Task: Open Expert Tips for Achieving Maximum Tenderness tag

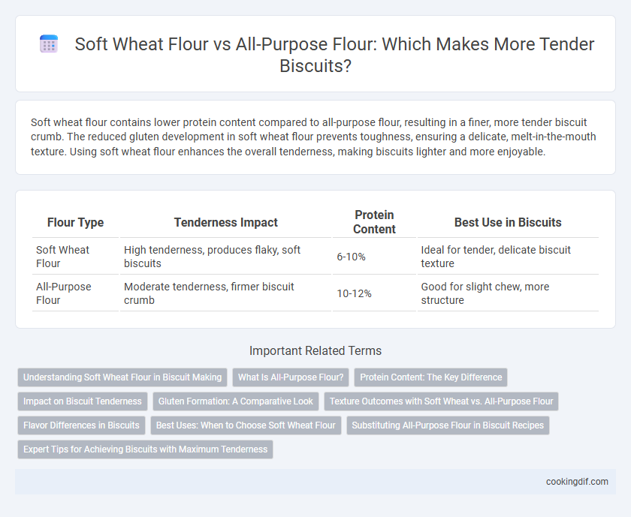Action: coord(145,449)
